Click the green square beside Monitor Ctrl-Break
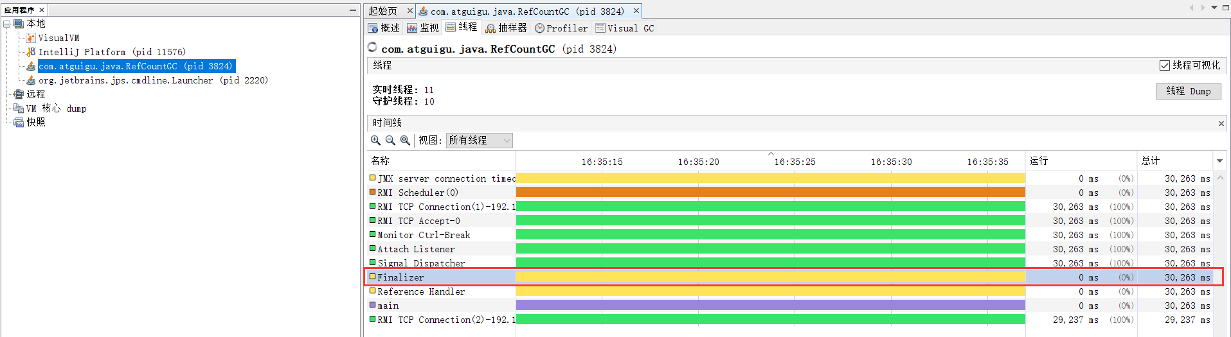 tap(372, 234)
